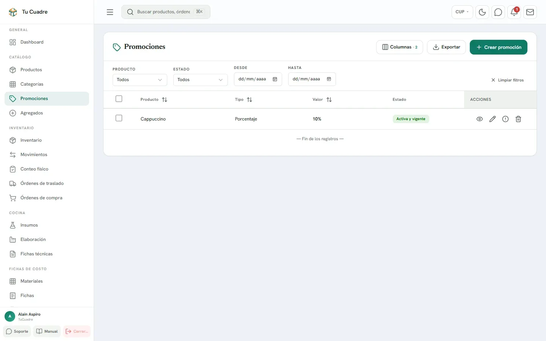Click the Hasta date input
This screenshot has width=546, height=341.
[312, 79]
